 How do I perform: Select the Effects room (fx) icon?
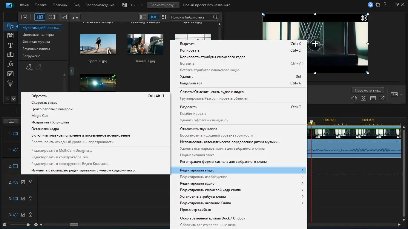(10, 64)
